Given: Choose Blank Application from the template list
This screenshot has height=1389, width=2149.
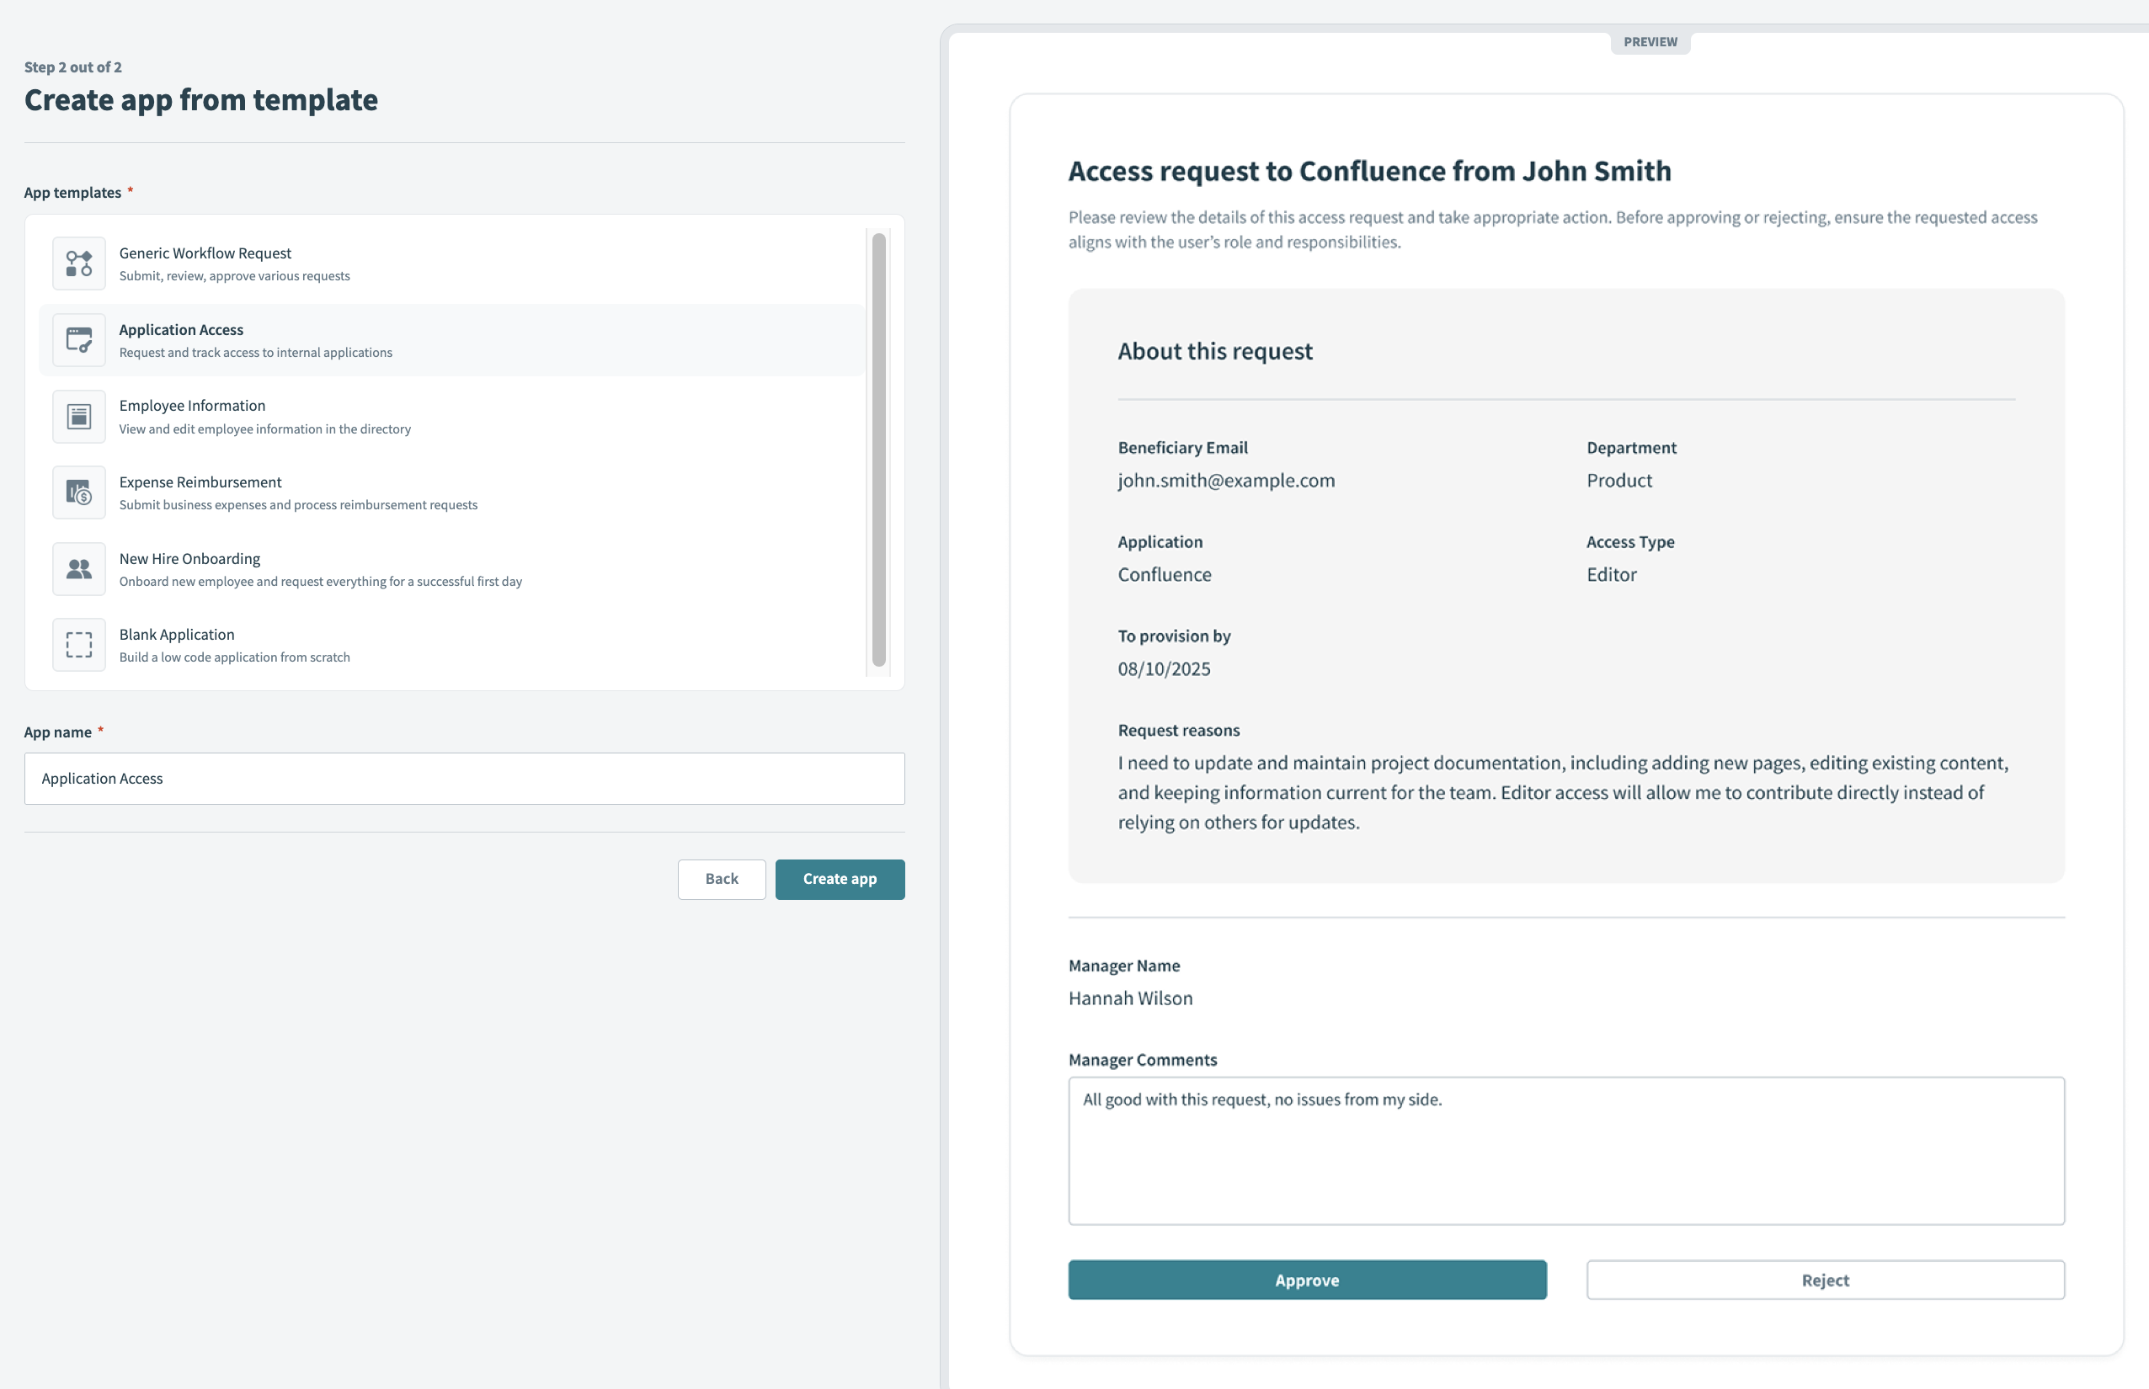Looking at the screenshot, I should pyautogui.click(x=177, y=635).
